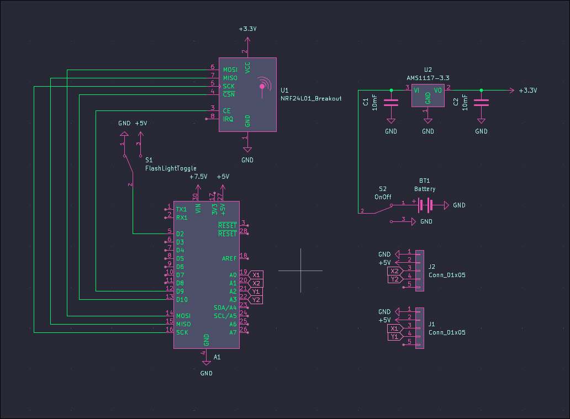570x419 pixels.
Task: Click the Battery label under BT1
Action: point(425,189)
